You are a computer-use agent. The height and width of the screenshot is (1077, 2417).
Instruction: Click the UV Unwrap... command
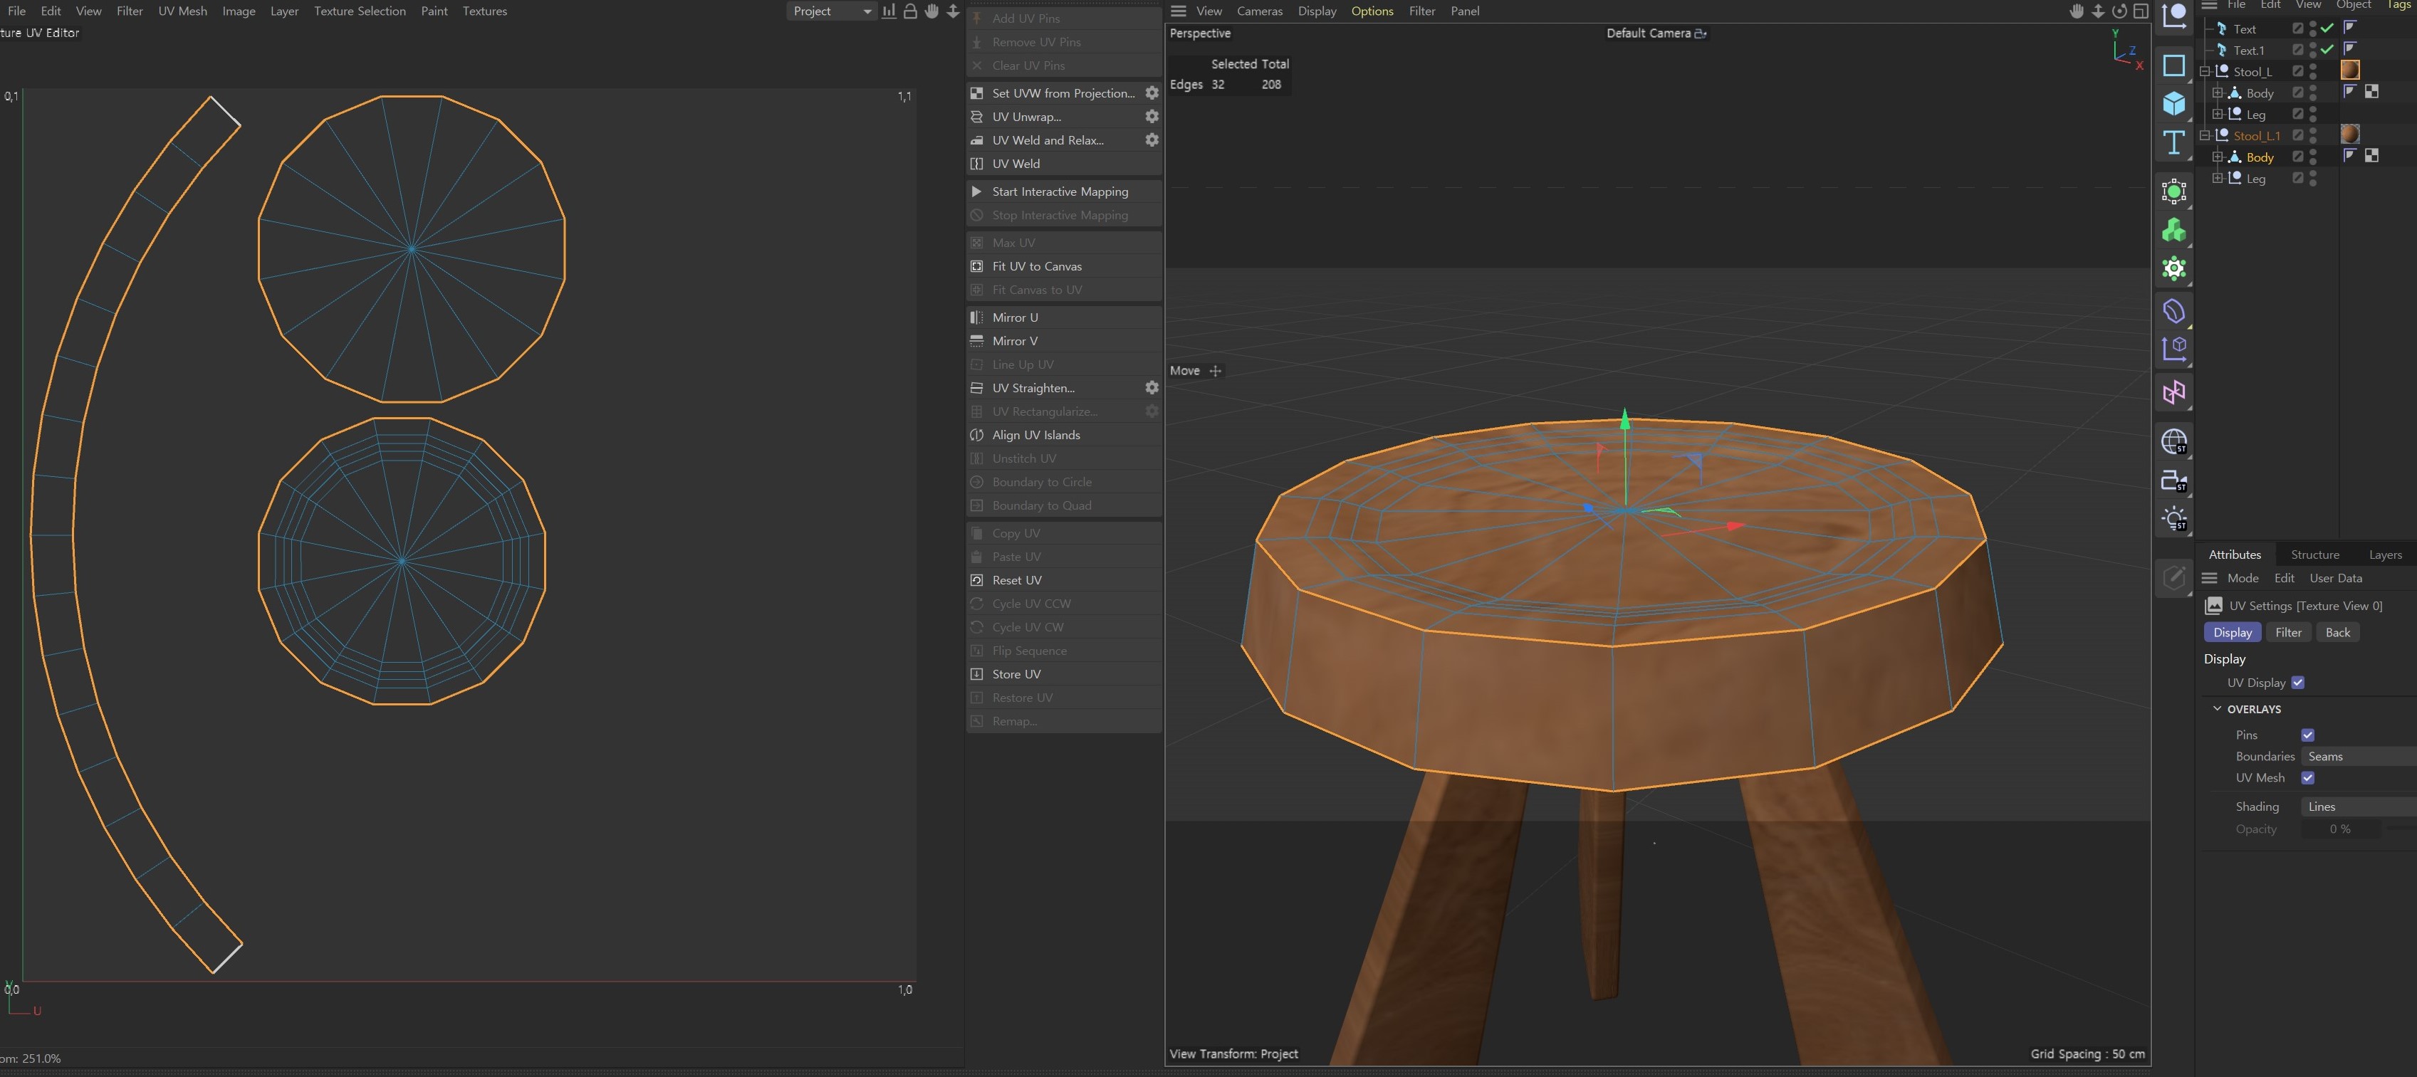(1026, 116)
